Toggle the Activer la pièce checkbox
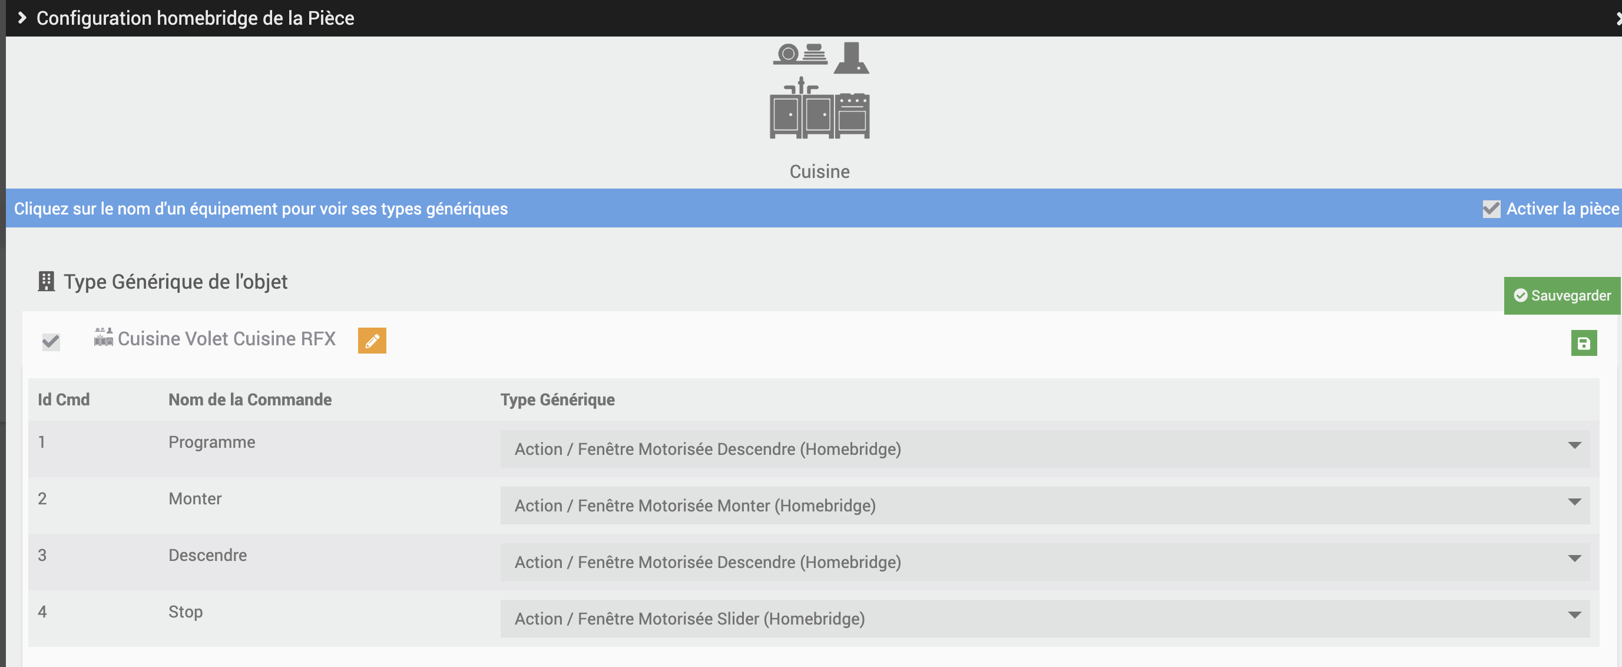Viewport: 1622px width, 667px height. [1491, 209]
